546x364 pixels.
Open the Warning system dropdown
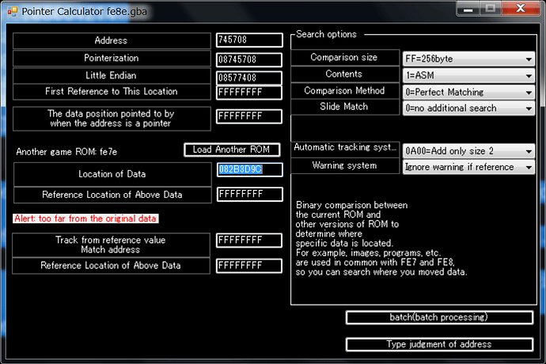(468, 167)
